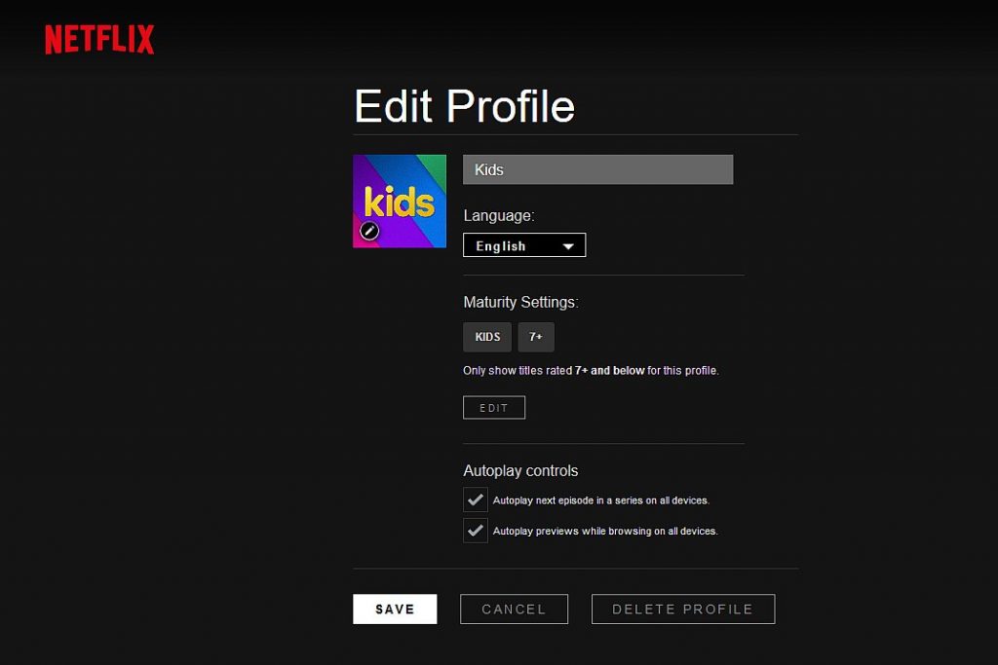998x665 pixels.
Task: Click the Netflix logo
Action: [x=99, y=39]
